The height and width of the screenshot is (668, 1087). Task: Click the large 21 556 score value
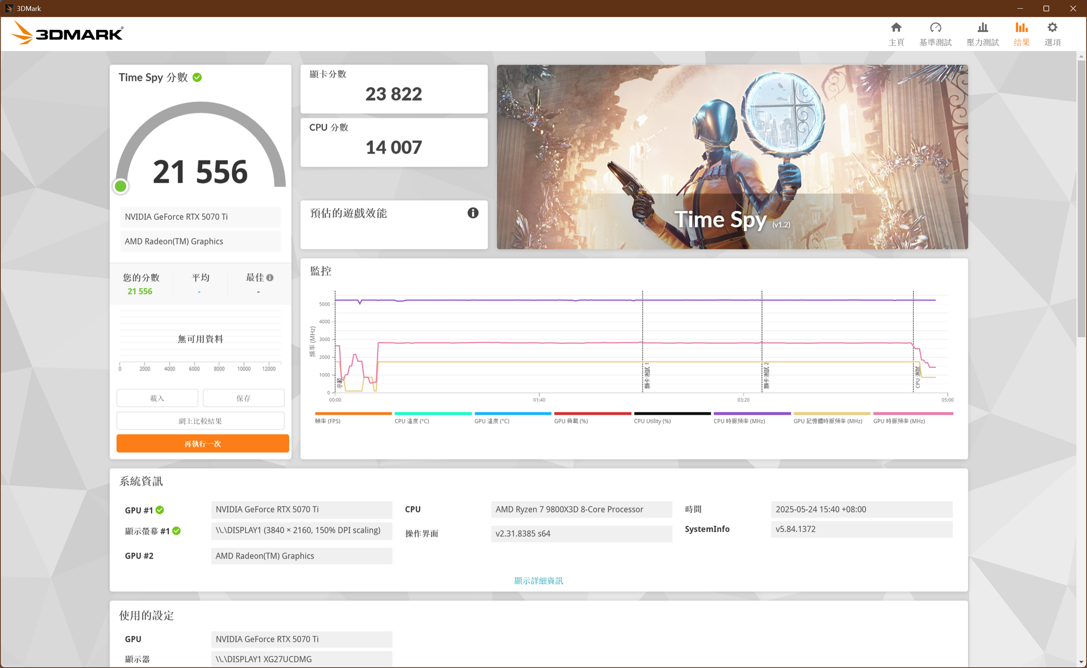[200, 172]
